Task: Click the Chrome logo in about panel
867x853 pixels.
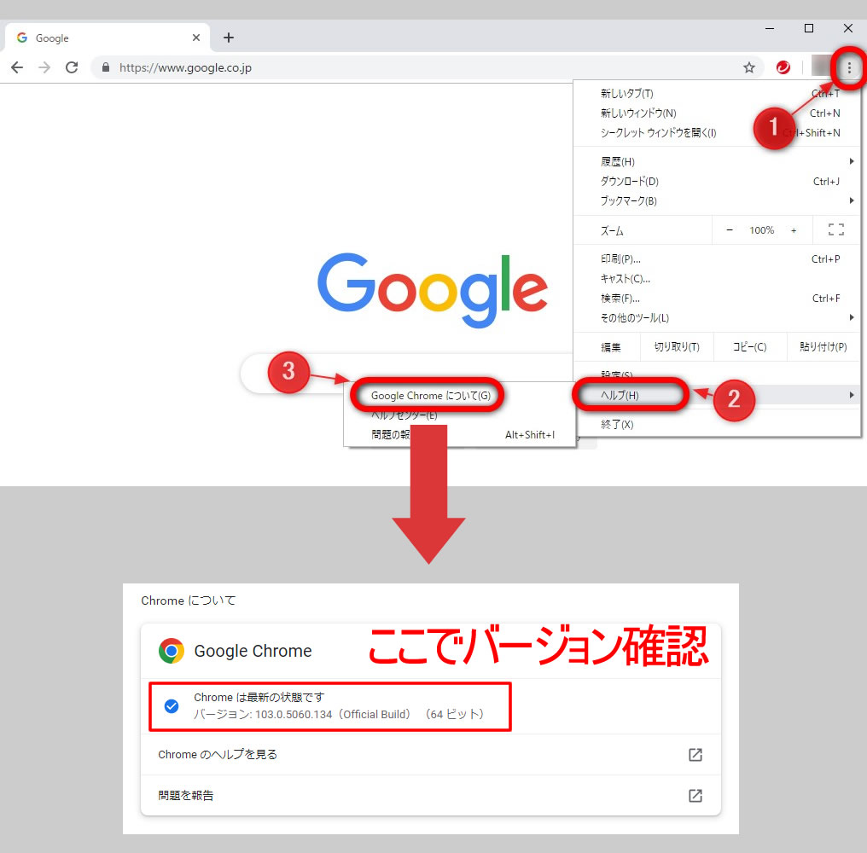Action: (172, 651)
